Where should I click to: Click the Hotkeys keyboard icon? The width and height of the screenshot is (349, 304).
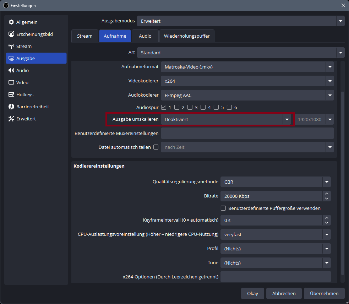pyautogui.click(x=11, y=94)
